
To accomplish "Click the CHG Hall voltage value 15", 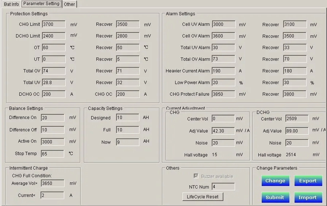I will [x=215, y=155].
